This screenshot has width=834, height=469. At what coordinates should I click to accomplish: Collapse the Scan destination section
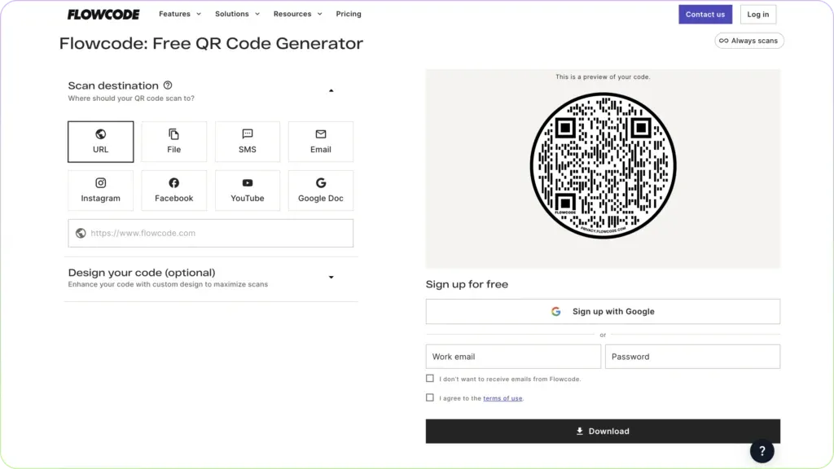click(x=331, y=90)
